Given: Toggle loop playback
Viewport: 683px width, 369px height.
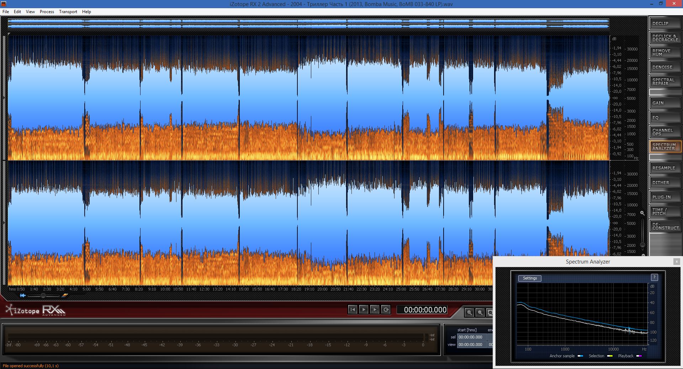Looking at the screenshot, I should click(x=386, y=310).
